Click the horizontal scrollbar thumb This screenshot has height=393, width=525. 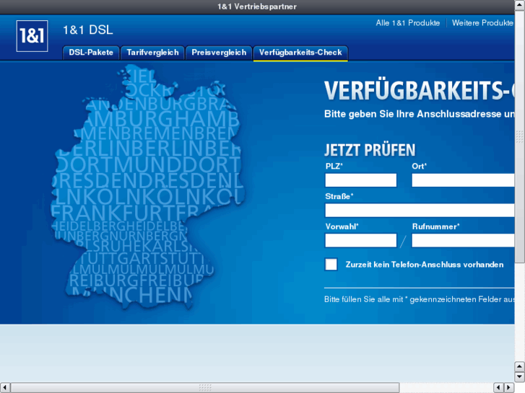coord(205,388)
